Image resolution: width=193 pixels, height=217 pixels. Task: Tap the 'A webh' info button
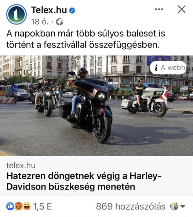coord(168,68)
